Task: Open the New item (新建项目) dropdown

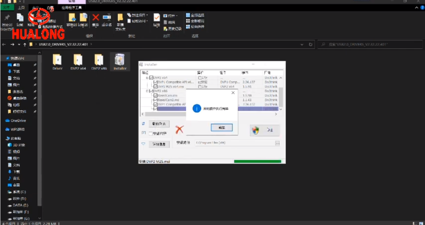Action: [138, 15]
